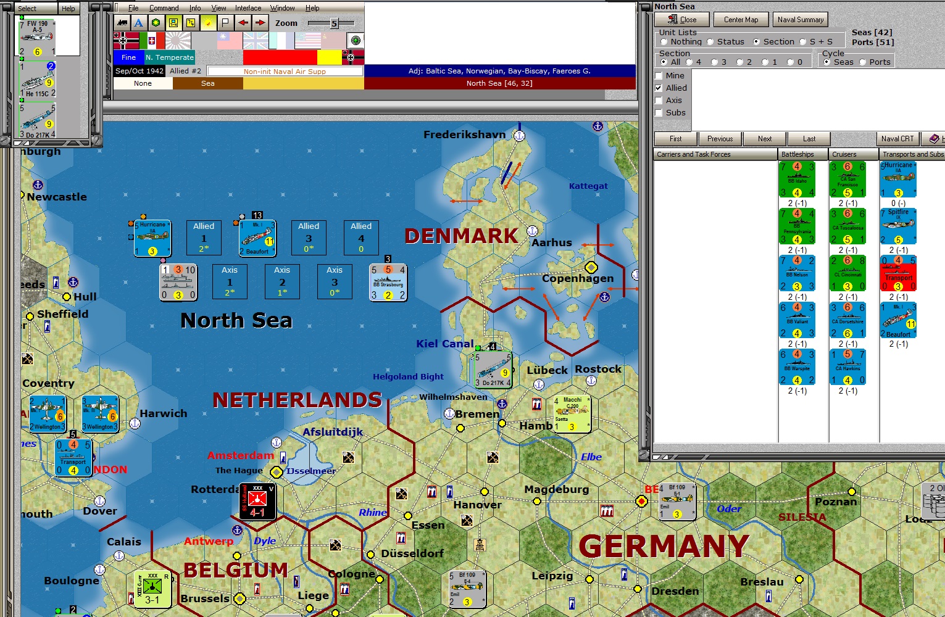Click CA San Francisco in Cruisers column

pyautogui.click(x=847, y=180)
